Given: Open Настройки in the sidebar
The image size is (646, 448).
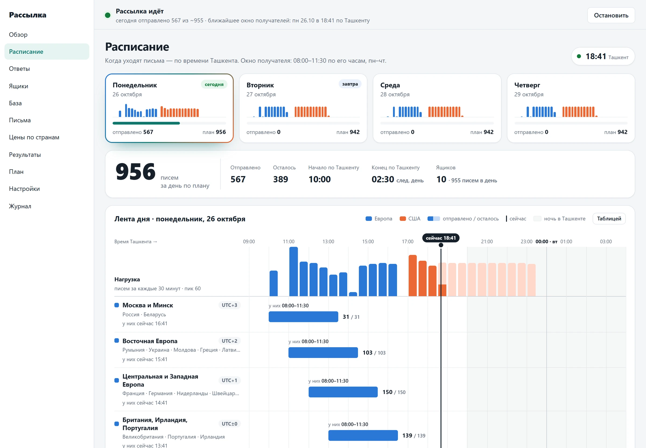Looking at the screenshot, I should [47, 189].
